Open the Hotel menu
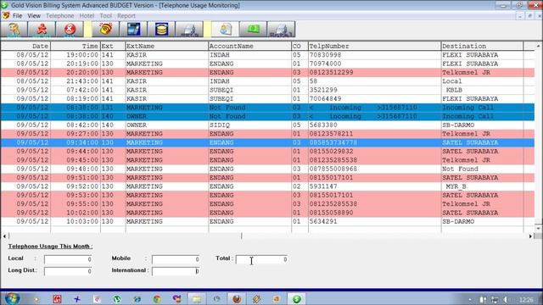The width and height of the screenshot is (543, 305). [x=87, y=16]
